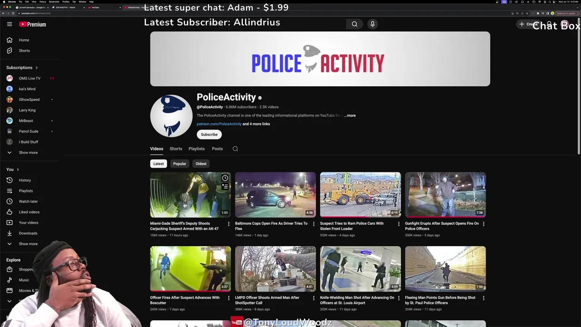Screen dimensions: 581x327
Task: Click the PoliceActivity channel avatar
Action: (x=171, y=116)
